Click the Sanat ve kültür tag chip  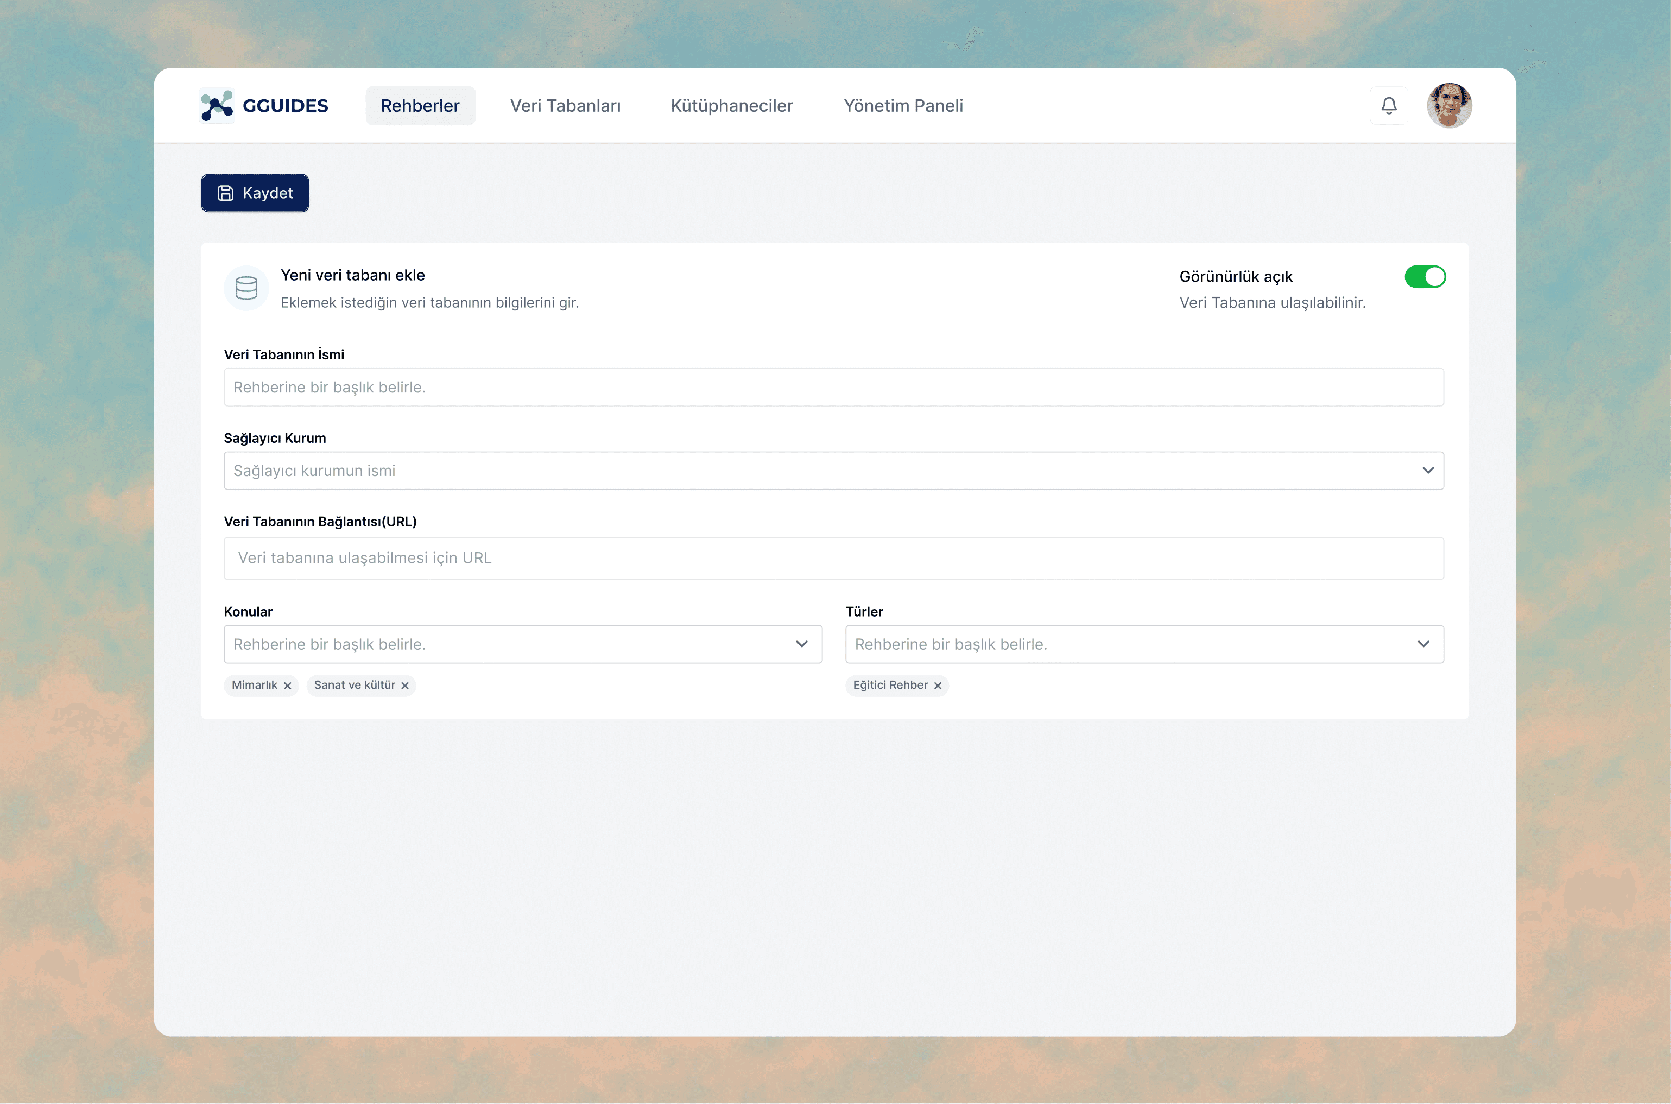tap(353, 685)
